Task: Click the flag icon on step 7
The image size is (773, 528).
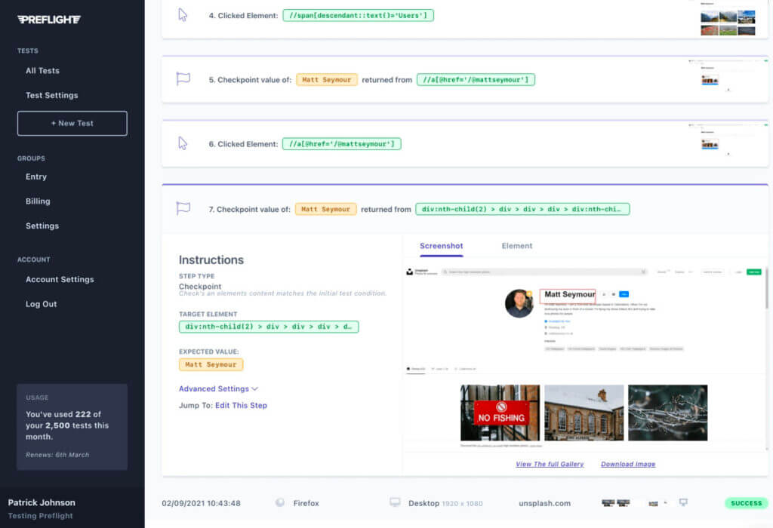Action: coord(183,209)
